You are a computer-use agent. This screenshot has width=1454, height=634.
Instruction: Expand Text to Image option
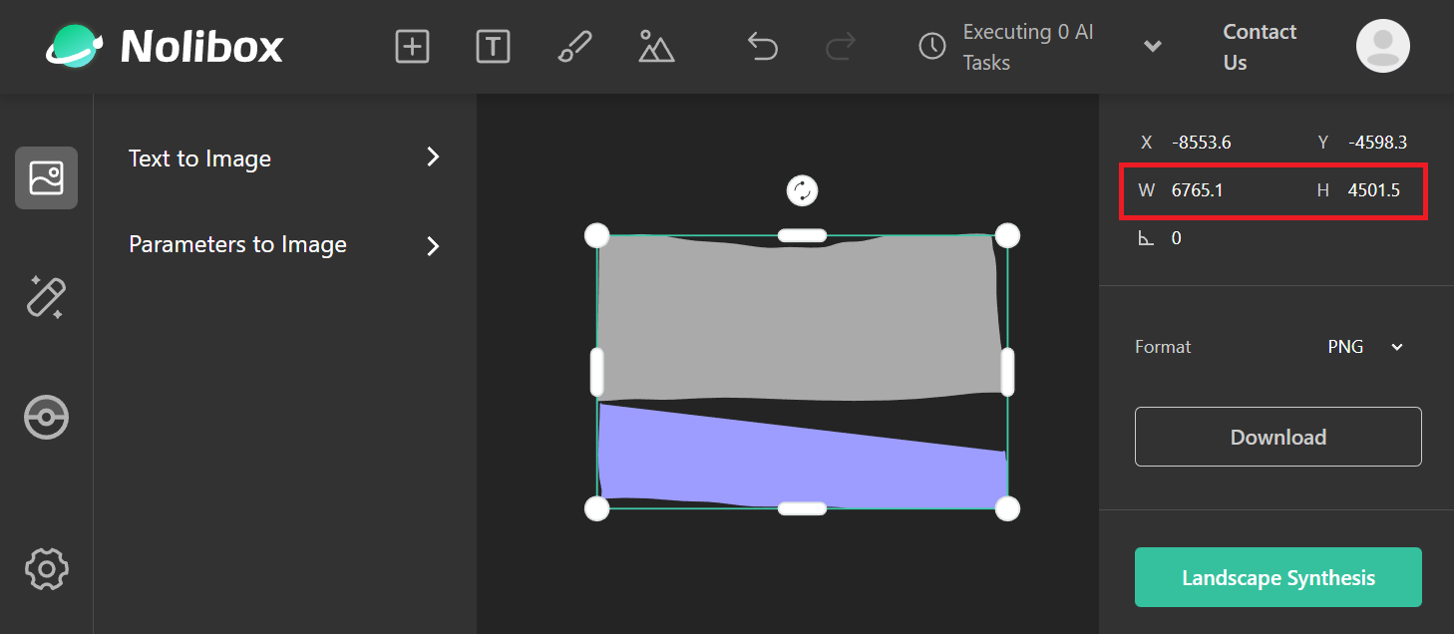click(x=284, y=158)
